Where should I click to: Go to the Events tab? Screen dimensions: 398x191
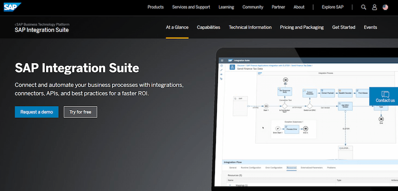tap(370, 27)
